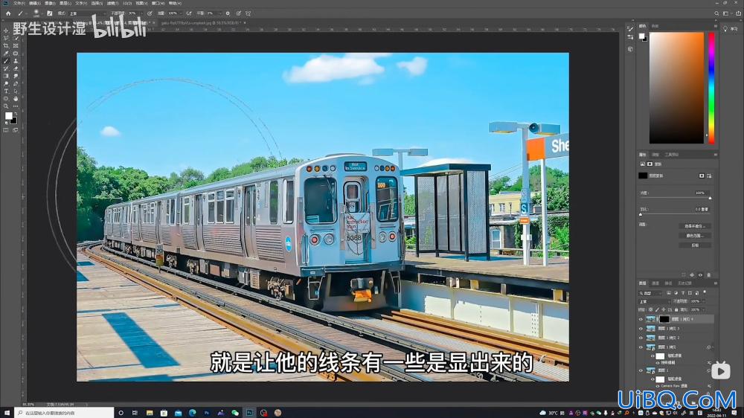
Task: Select the Crop tool
Action: tap(6, 45)
